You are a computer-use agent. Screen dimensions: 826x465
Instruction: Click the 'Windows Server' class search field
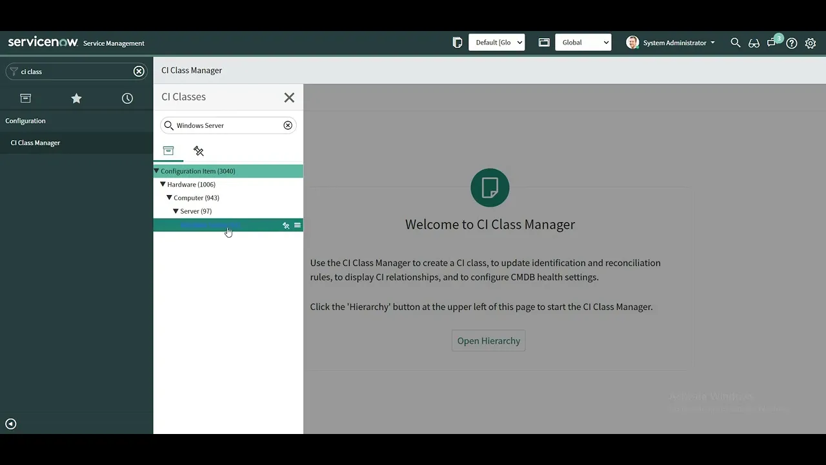point(228,125)
